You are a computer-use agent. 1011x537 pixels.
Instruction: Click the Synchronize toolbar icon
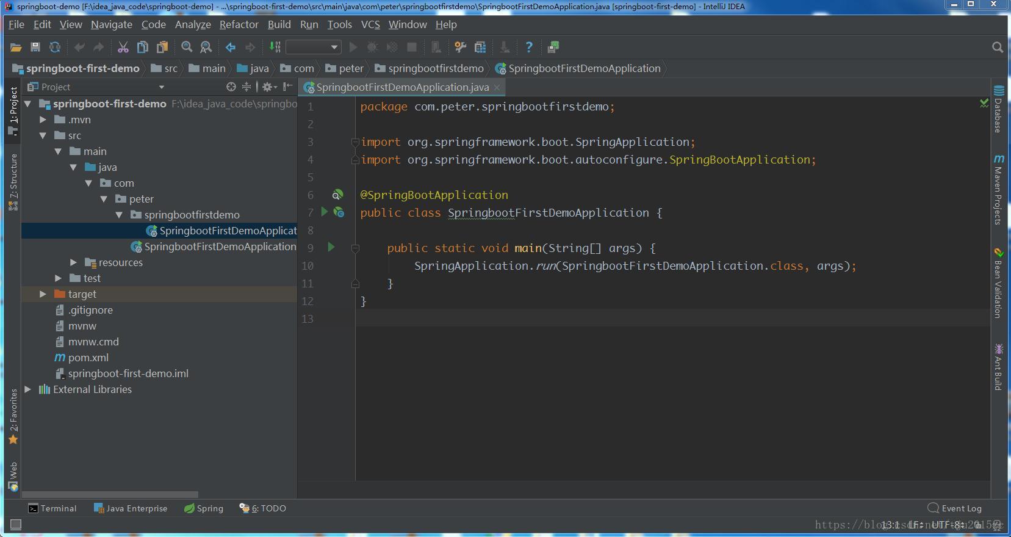(x=55, y=47)
